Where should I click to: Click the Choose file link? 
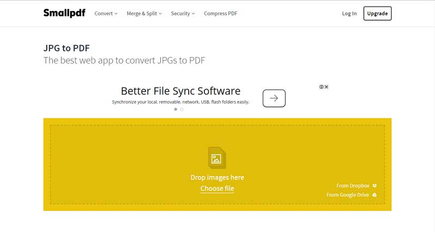point(217,189)
